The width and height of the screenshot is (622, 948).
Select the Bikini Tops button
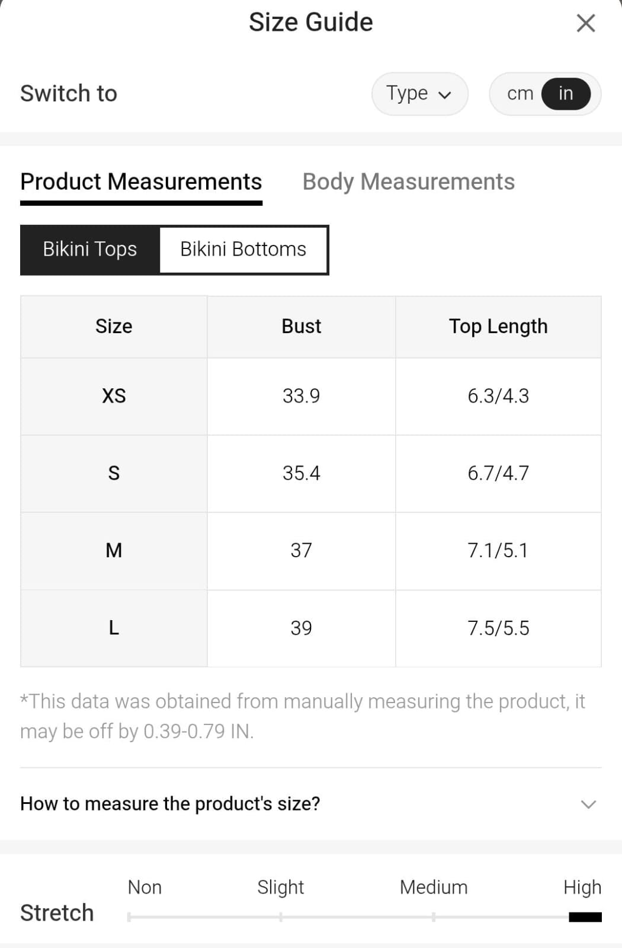pyautogui.click(x=90, y=250)
